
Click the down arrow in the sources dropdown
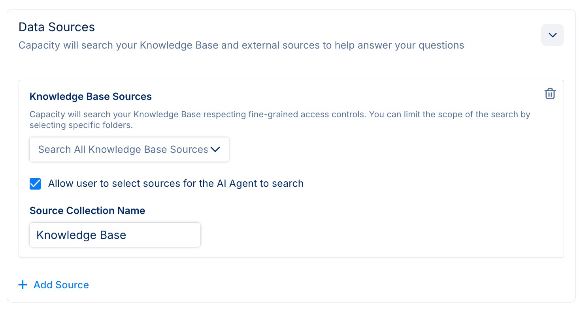click(215, 149)
